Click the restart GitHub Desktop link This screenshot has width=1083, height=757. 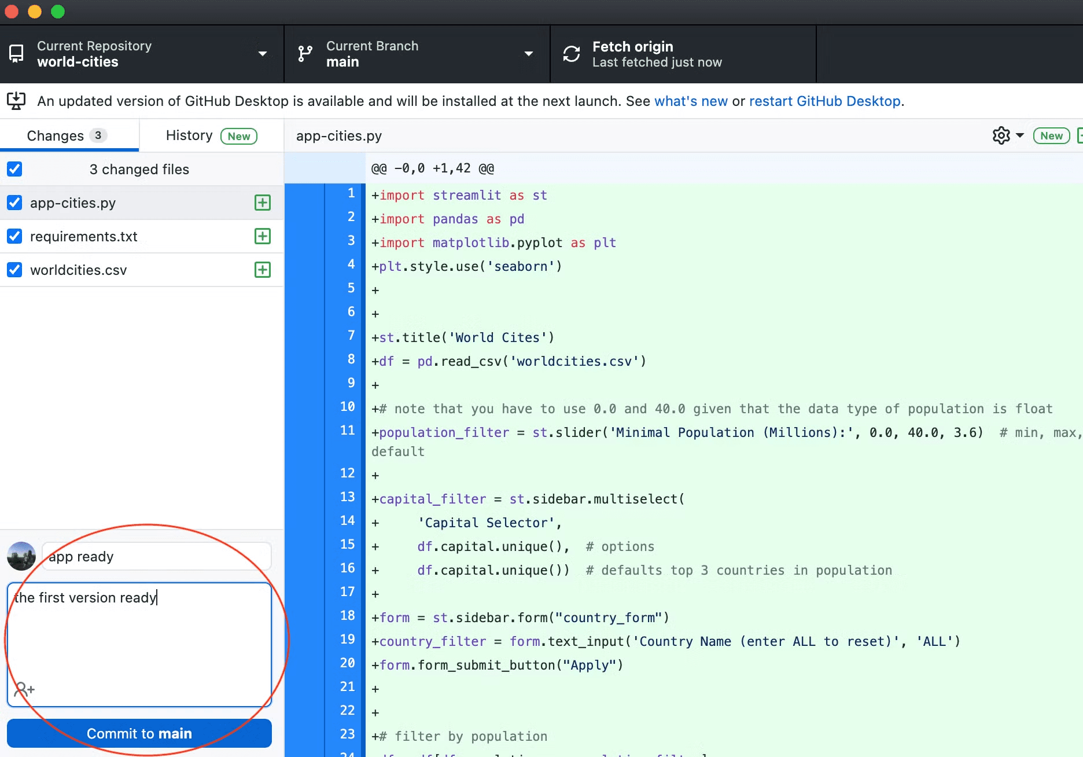point(825,101)
